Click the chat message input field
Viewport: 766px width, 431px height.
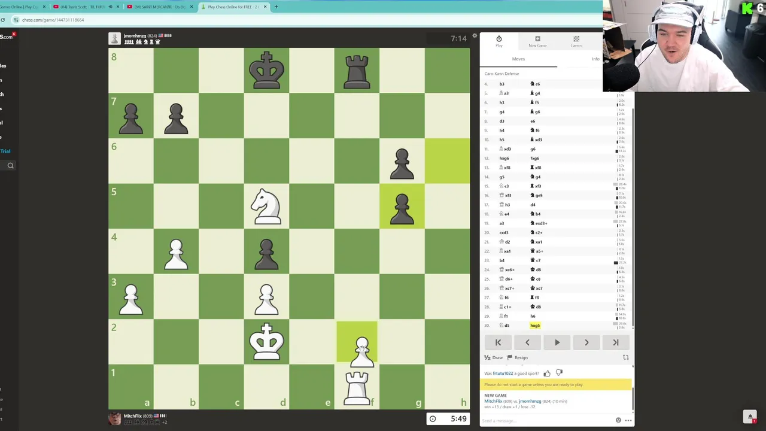(x=548, y=420)
